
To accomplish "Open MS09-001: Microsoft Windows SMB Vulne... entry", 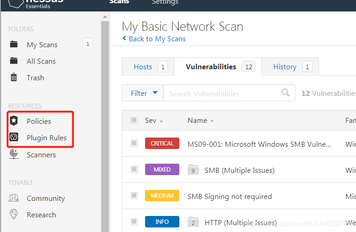I will (259, 144).
